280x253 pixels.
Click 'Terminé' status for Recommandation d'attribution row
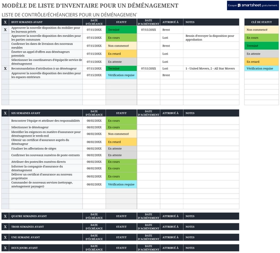[121, 68]
